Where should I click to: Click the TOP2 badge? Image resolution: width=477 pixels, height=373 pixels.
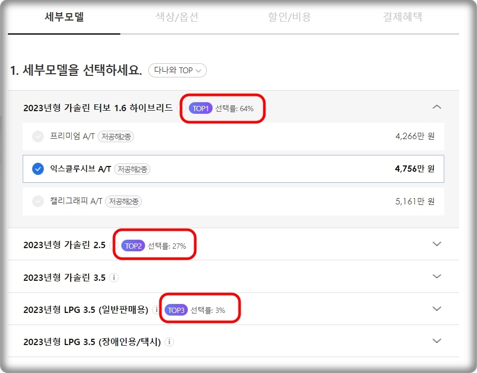133,246
